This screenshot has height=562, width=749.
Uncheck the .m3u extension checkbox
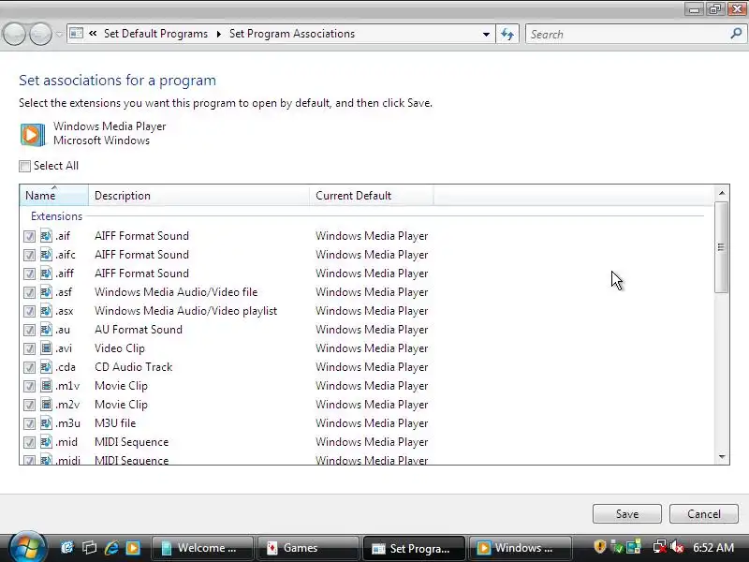click(29, 423)
